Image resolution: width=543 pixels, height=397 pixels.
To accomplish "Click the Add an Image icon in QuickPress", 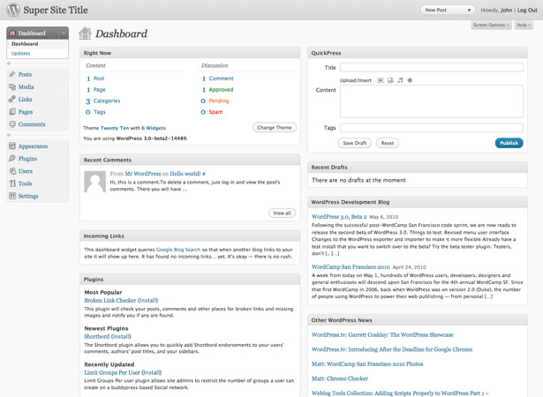I will point(381,80).
